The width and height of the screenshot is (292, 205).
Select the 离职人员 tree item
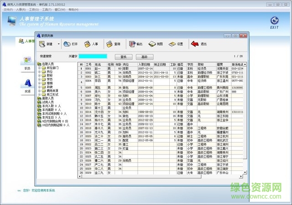tap(48, 98)
